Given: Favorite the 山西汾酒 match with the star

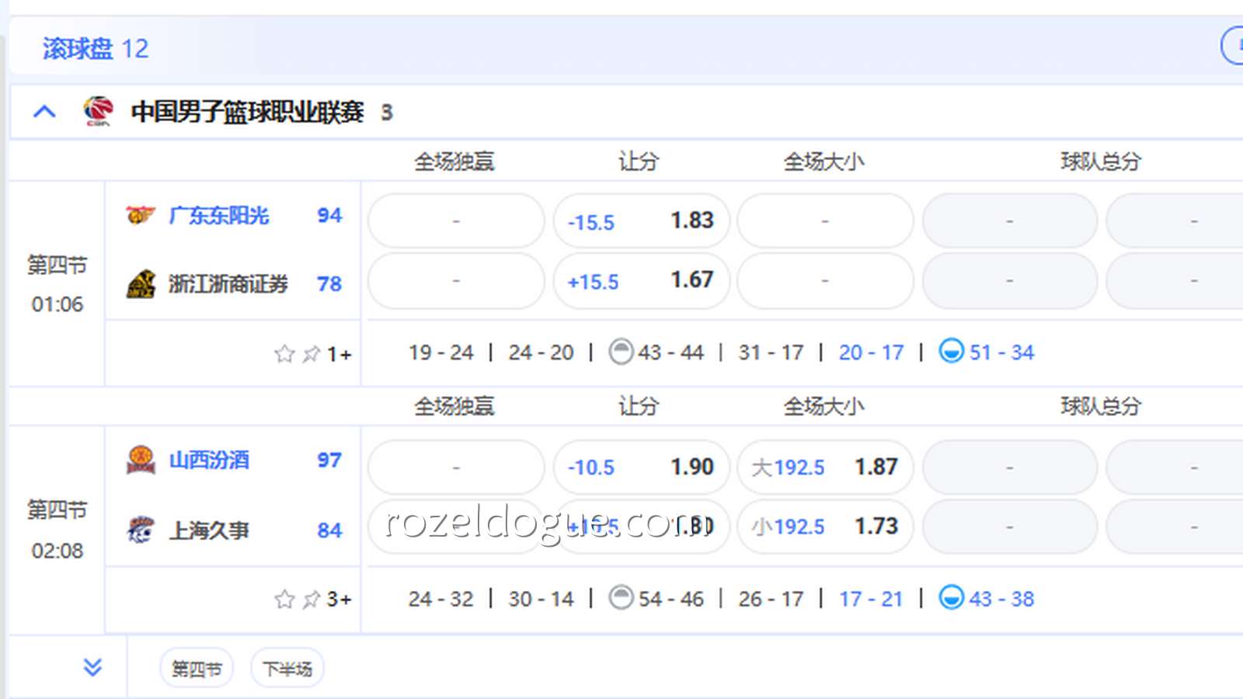Looking at the screenshot, I should 284,600.
